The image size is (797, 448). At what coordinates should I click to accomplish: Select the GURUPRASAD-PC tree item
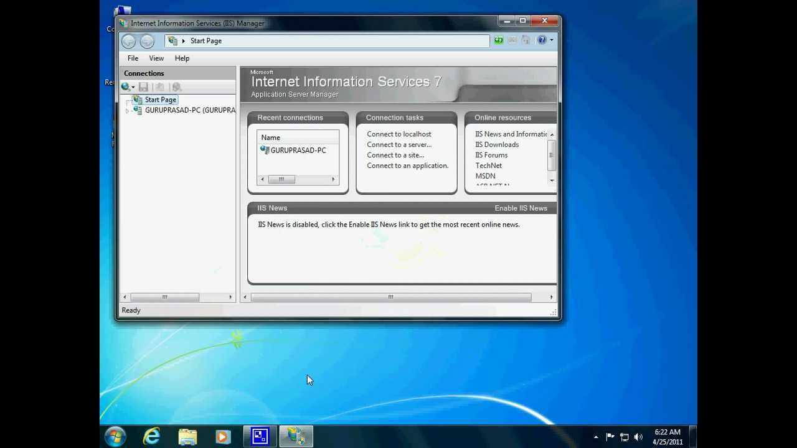tap(190, 110)
